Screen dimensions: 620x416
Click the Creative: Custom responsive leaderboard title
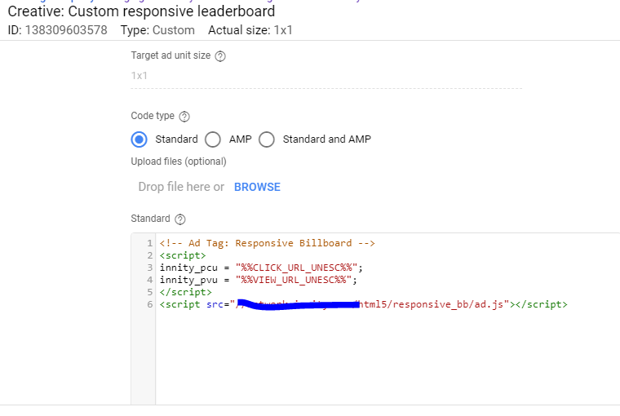coord(141,11)
